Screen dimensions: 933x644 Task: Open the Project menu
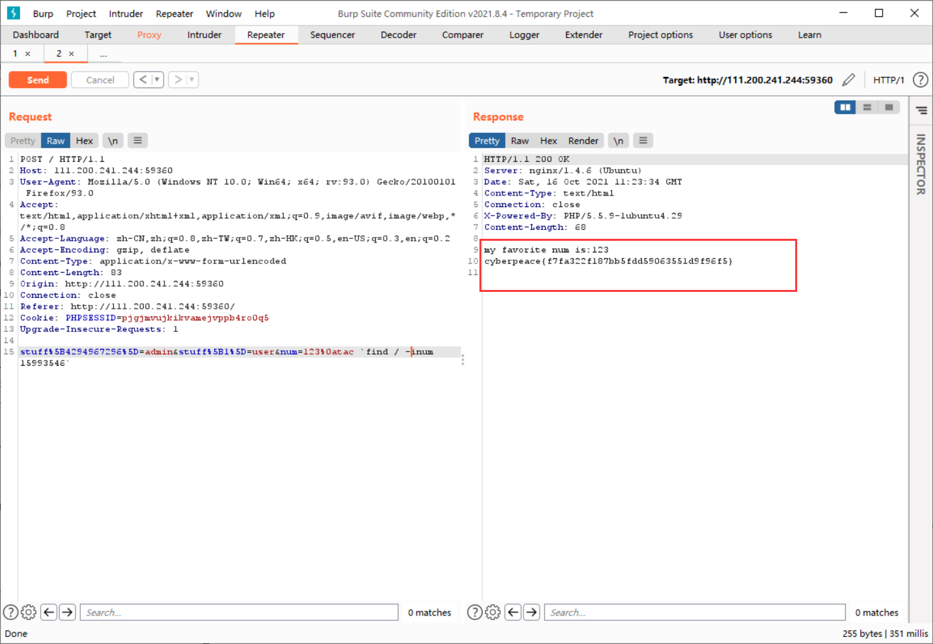click(x=81, y=14)
